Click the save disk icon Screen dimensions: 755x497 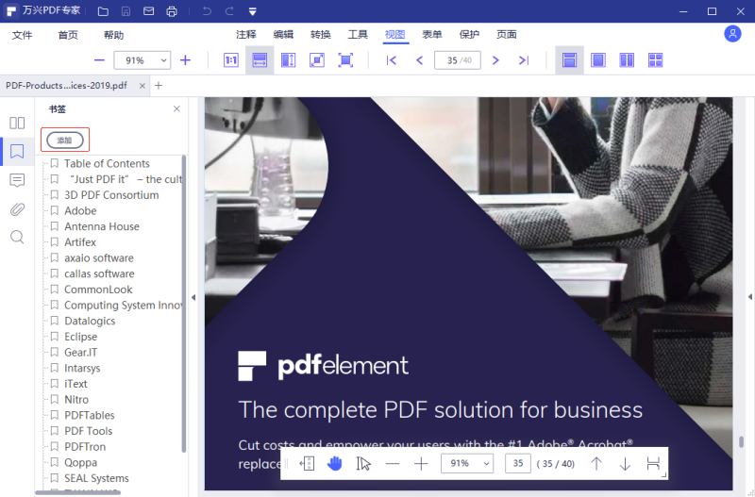tap(126, 11)
